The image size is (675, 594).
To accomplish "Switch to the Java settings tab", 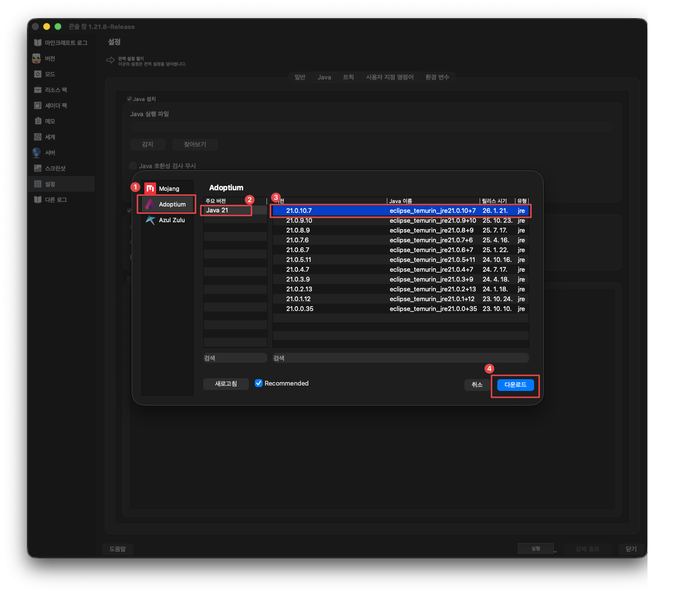I will coord(324,77).
